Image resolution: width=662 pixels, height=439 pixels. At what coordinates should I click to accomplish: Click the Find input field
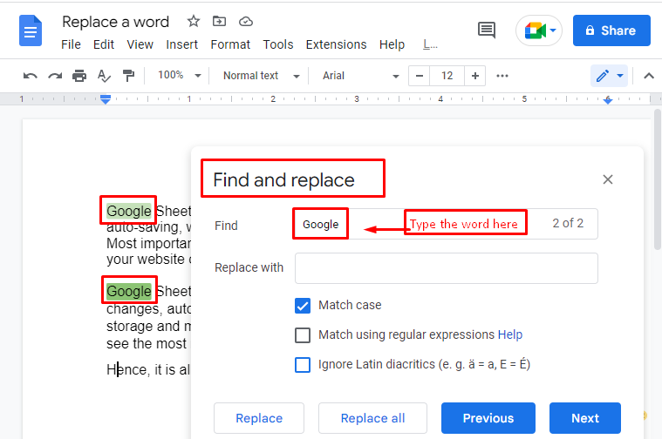pyautogui.click(x=446, y=224)
